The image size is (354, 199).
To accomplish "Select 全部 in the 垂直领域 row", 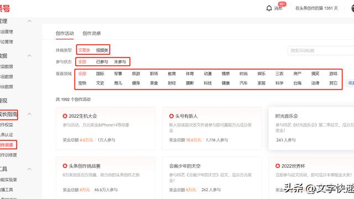I will coord(82,74).
